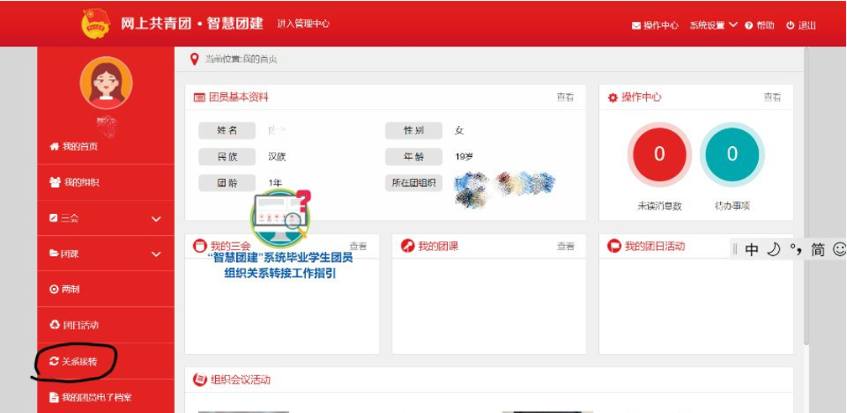Expand the 三会 sidebar submenu chevron
This screenshot has width=847, height=413.
click(155, 218)
